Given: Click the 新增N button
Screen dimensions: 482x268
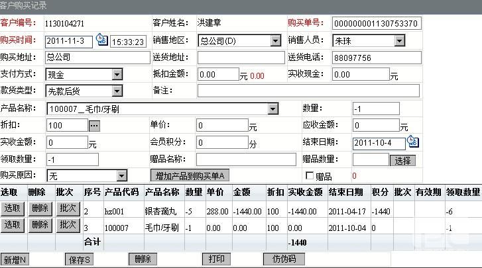Looking at the screenshot, I should (15, 259).
